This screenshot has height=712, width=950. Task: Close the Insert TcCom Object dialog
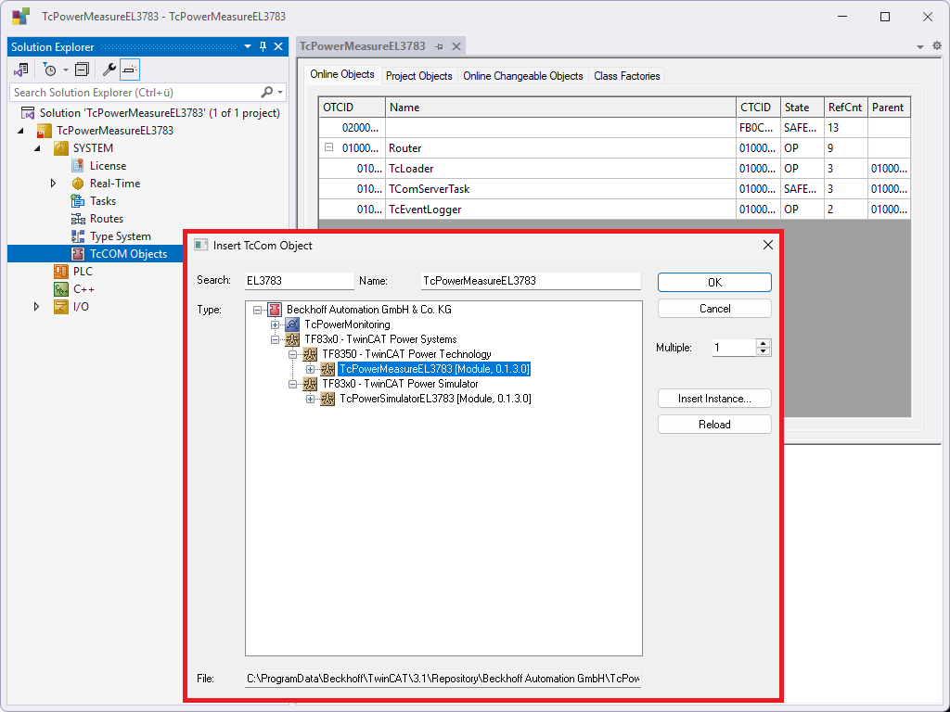(767, 245)
